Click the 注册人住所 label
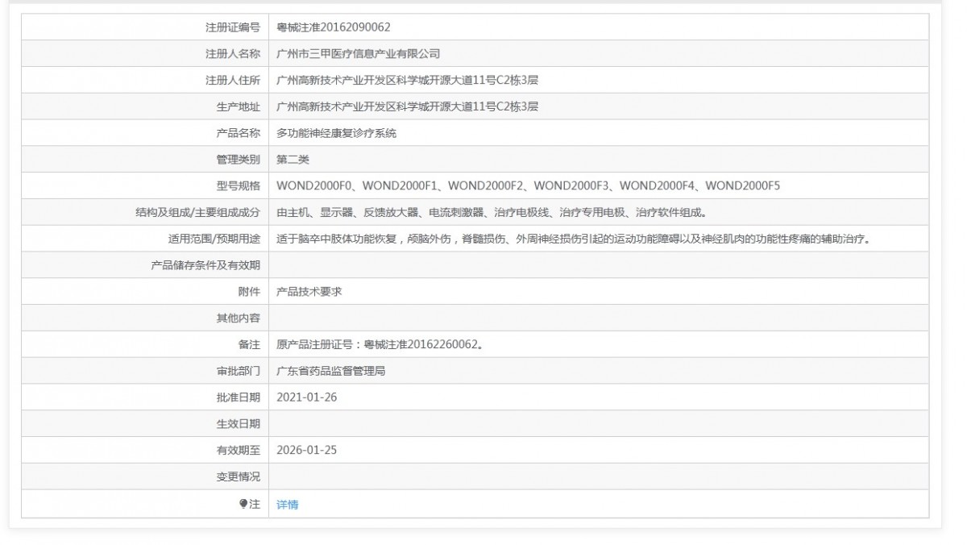Image resolution: width=967 pixels, height=545 pixels. coord(233,81)
